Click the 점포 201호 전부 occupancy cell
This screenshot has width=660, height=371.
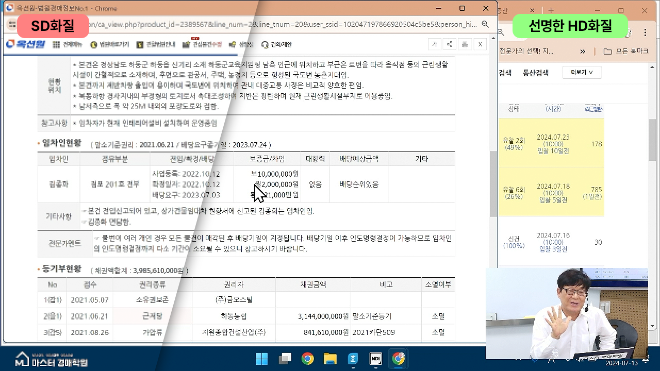116,184
